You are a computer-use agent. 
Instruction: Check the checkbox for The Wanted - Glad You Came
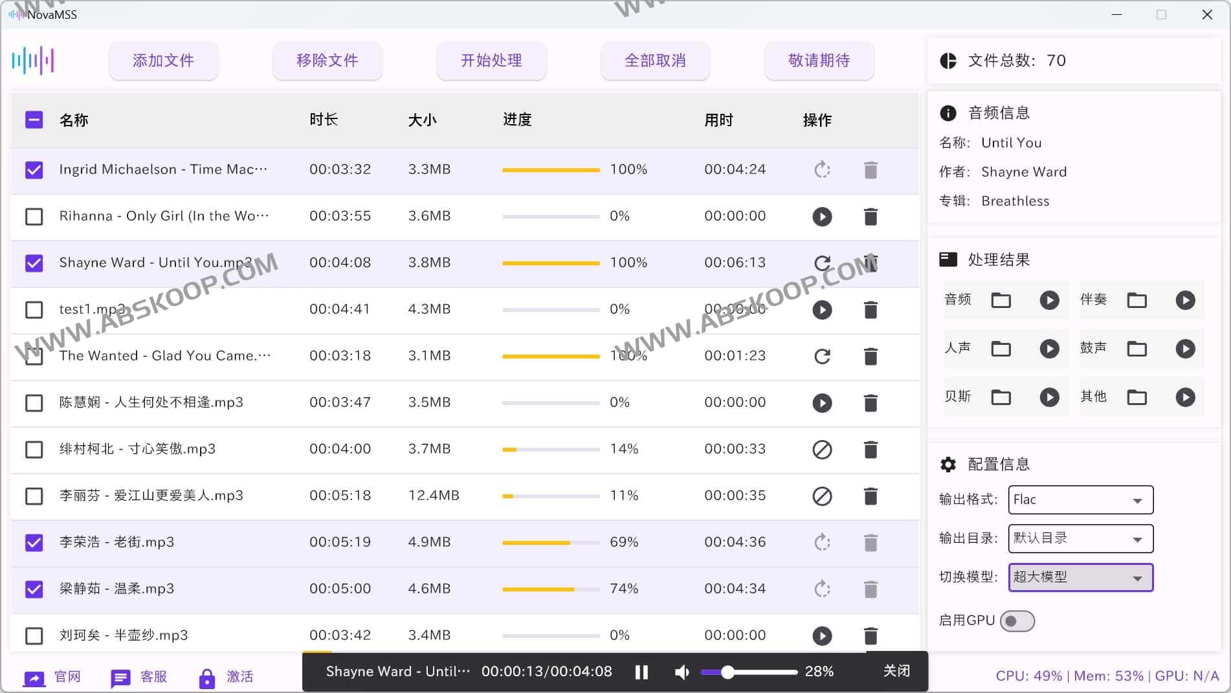[x=34, y=357]
